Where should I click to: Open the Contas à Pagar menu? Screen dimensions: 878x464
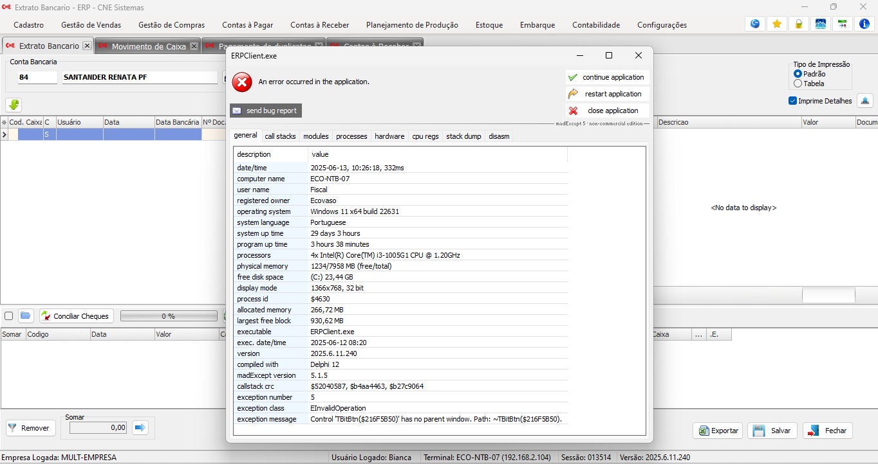coord(247,25)
